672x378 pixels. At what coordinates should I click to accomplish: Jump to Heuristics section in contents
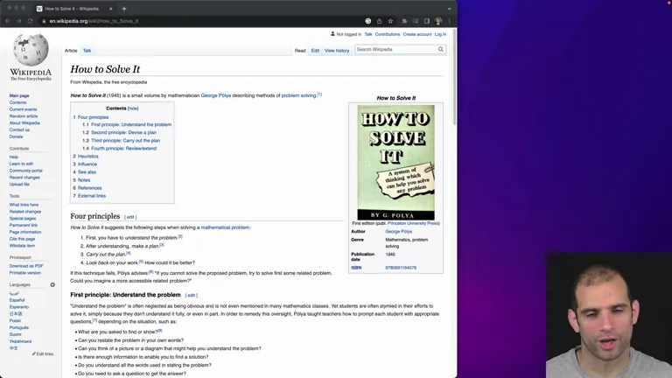(87, 157)
